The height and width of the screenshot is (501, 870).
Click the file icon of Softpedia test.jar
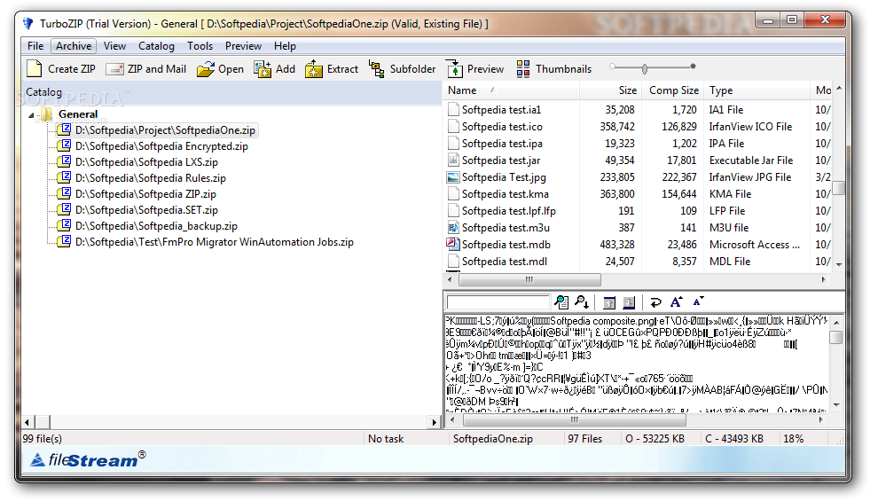pos(453,160)
